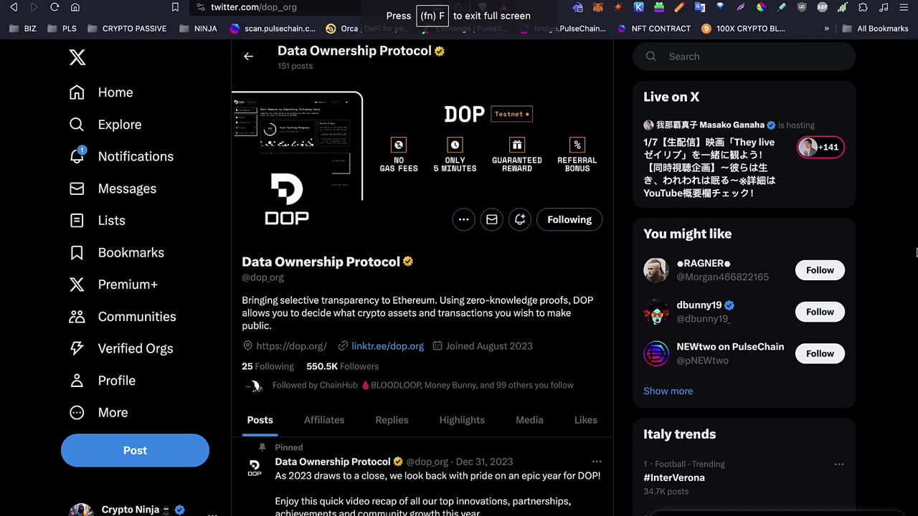The height and width of the screenshot is (516, 918).
Task: Toggle the notification bell-plus icon
Action: (520, 220)
